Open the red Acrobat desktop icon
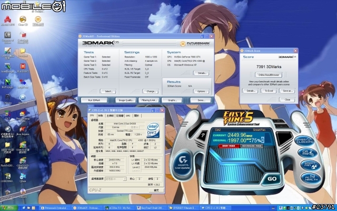337x211 pixels. (7, 21)
